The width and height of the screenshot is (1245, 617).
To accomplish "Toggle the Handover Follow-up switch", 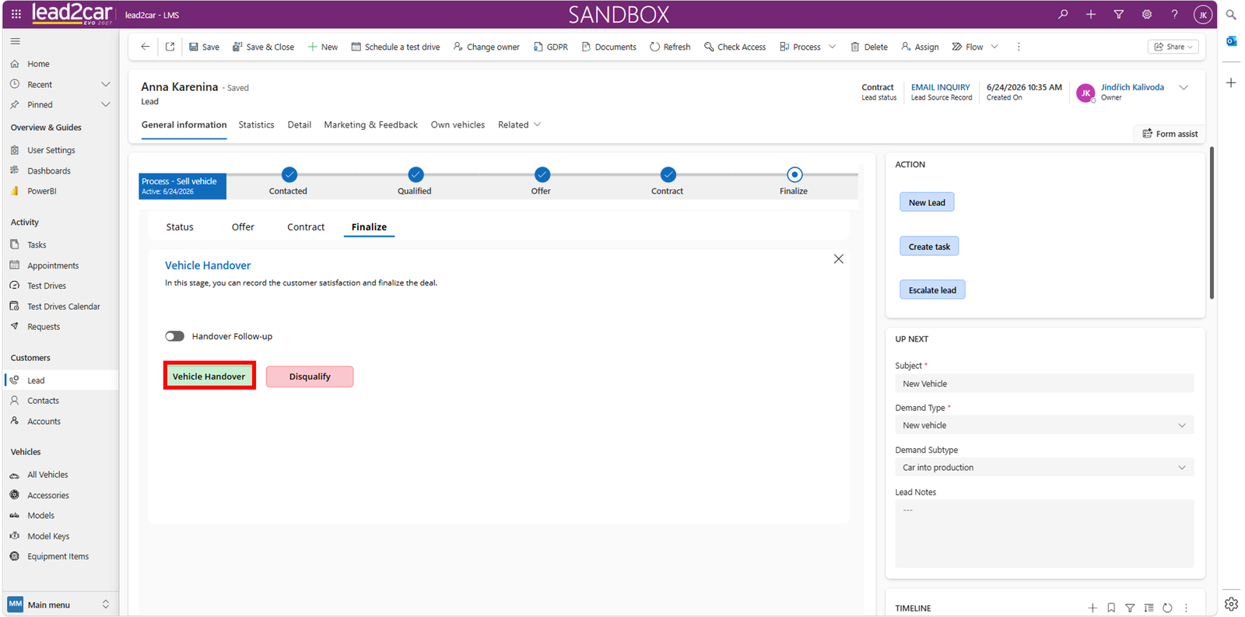I will pyautogui.click(x=174, y=336).
